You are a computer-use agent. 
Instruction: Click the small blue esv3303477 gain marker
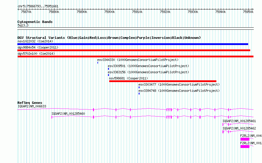[x=139, y=87]
